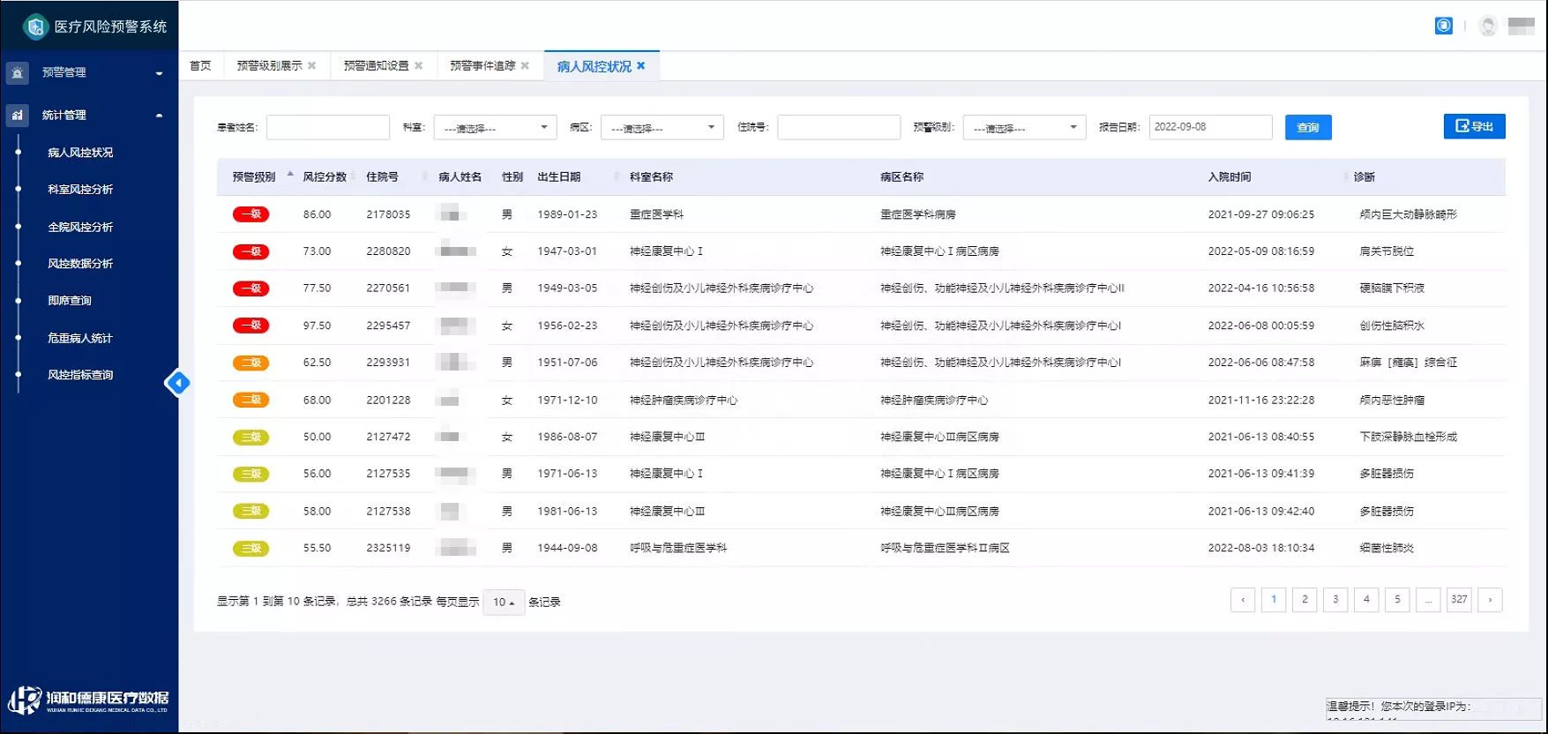Go to previous page with left arrow
Screen dimensions: 1548x734
[1243, 600]
